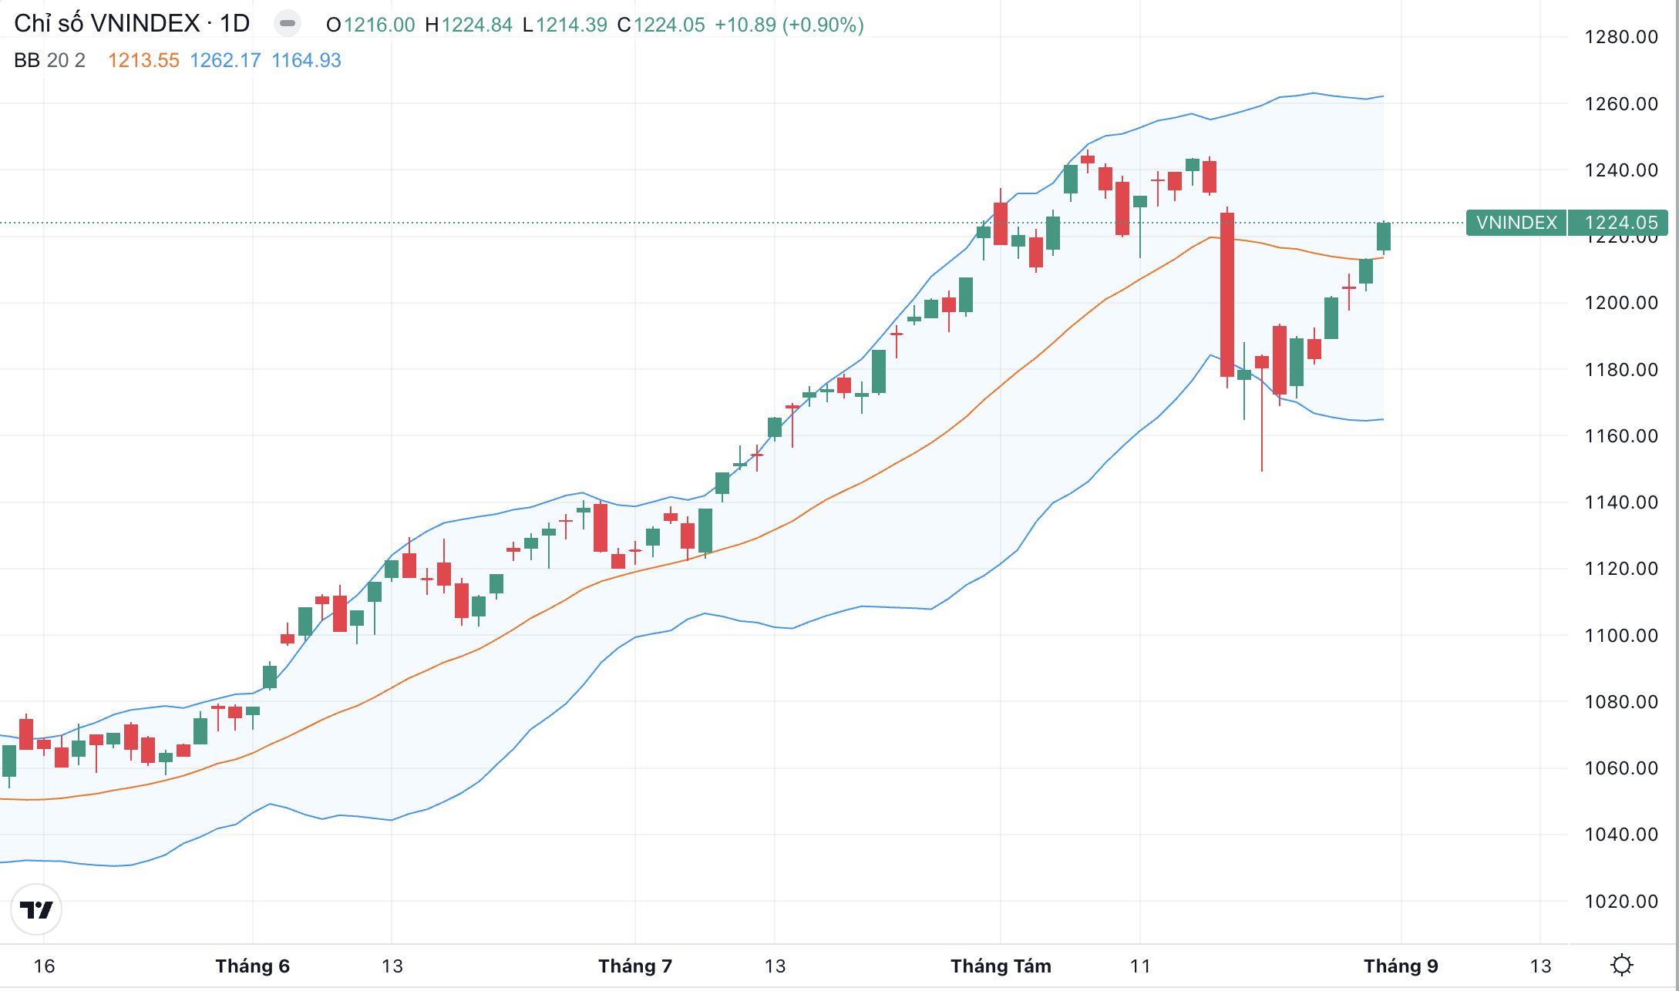1679x991 pixels.
Task: Click the 1200.00 price axis label
Action: click(1621, 303)
